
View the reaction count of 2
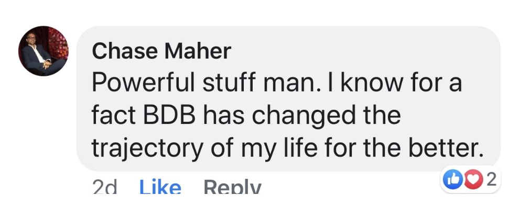[492, 180]
